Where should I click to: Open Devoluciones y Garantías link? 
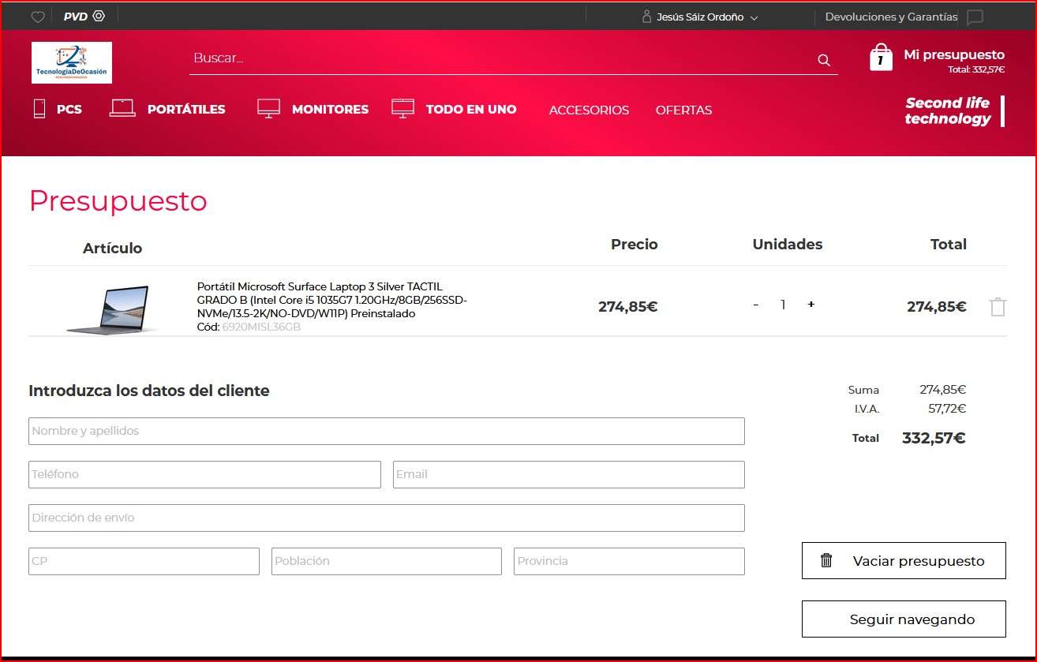point(891,17)
